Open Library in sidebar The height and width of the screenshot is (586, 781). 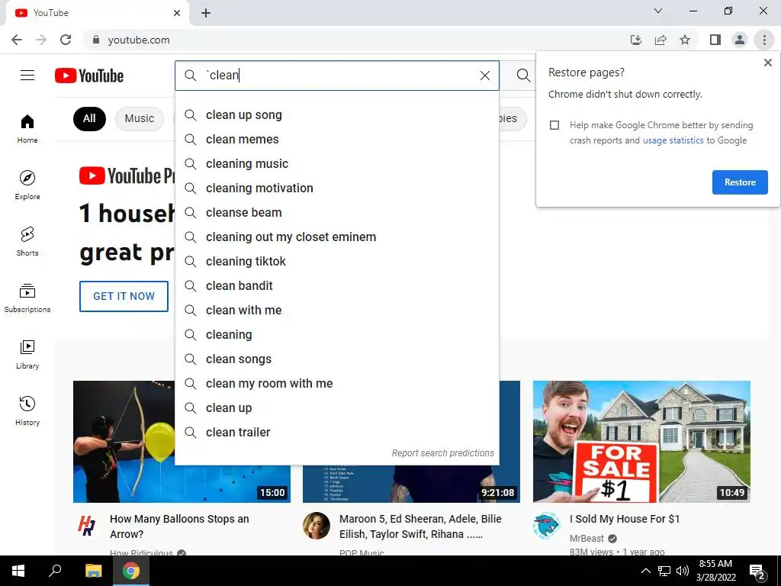[x=27, y=354]
